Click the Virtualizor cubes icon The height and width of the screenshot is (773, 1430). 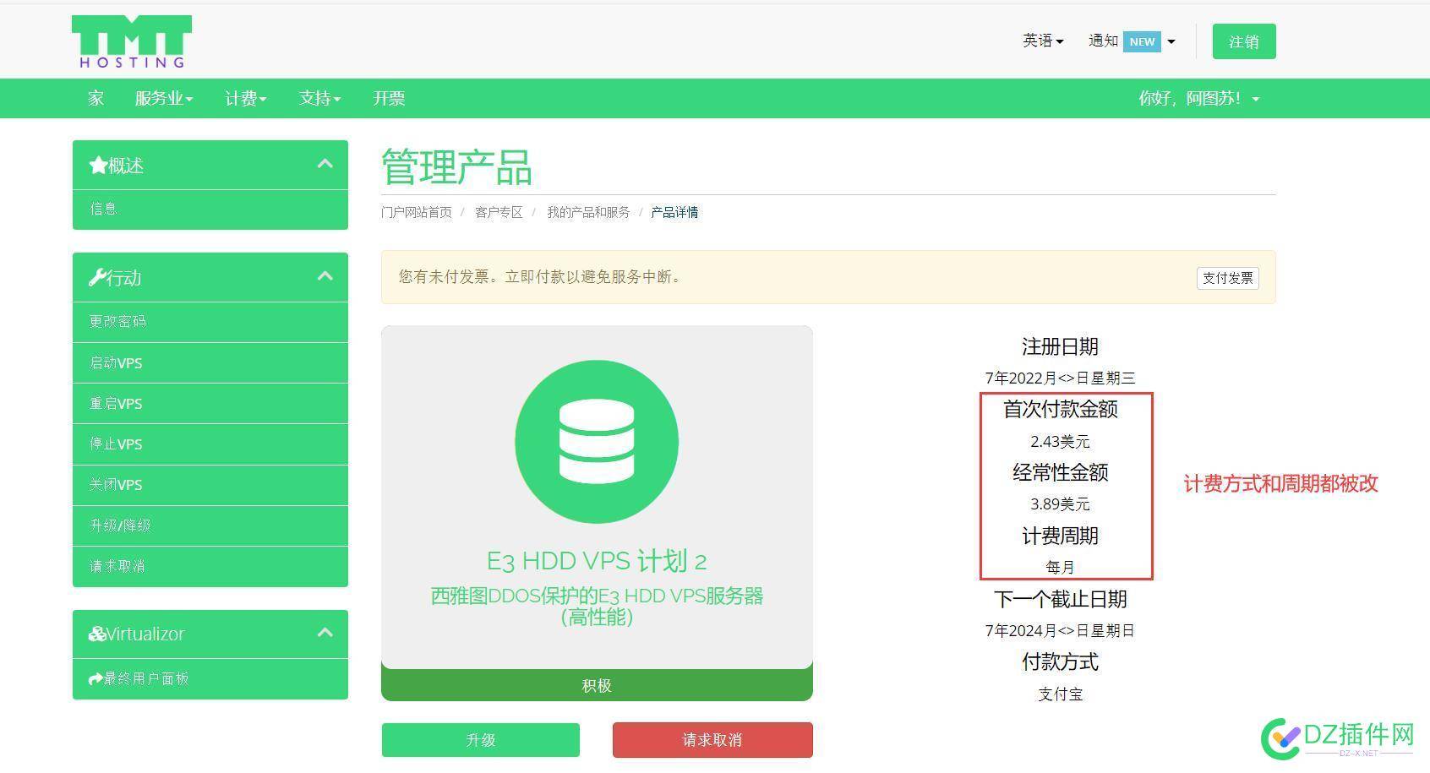coord(97,634)
